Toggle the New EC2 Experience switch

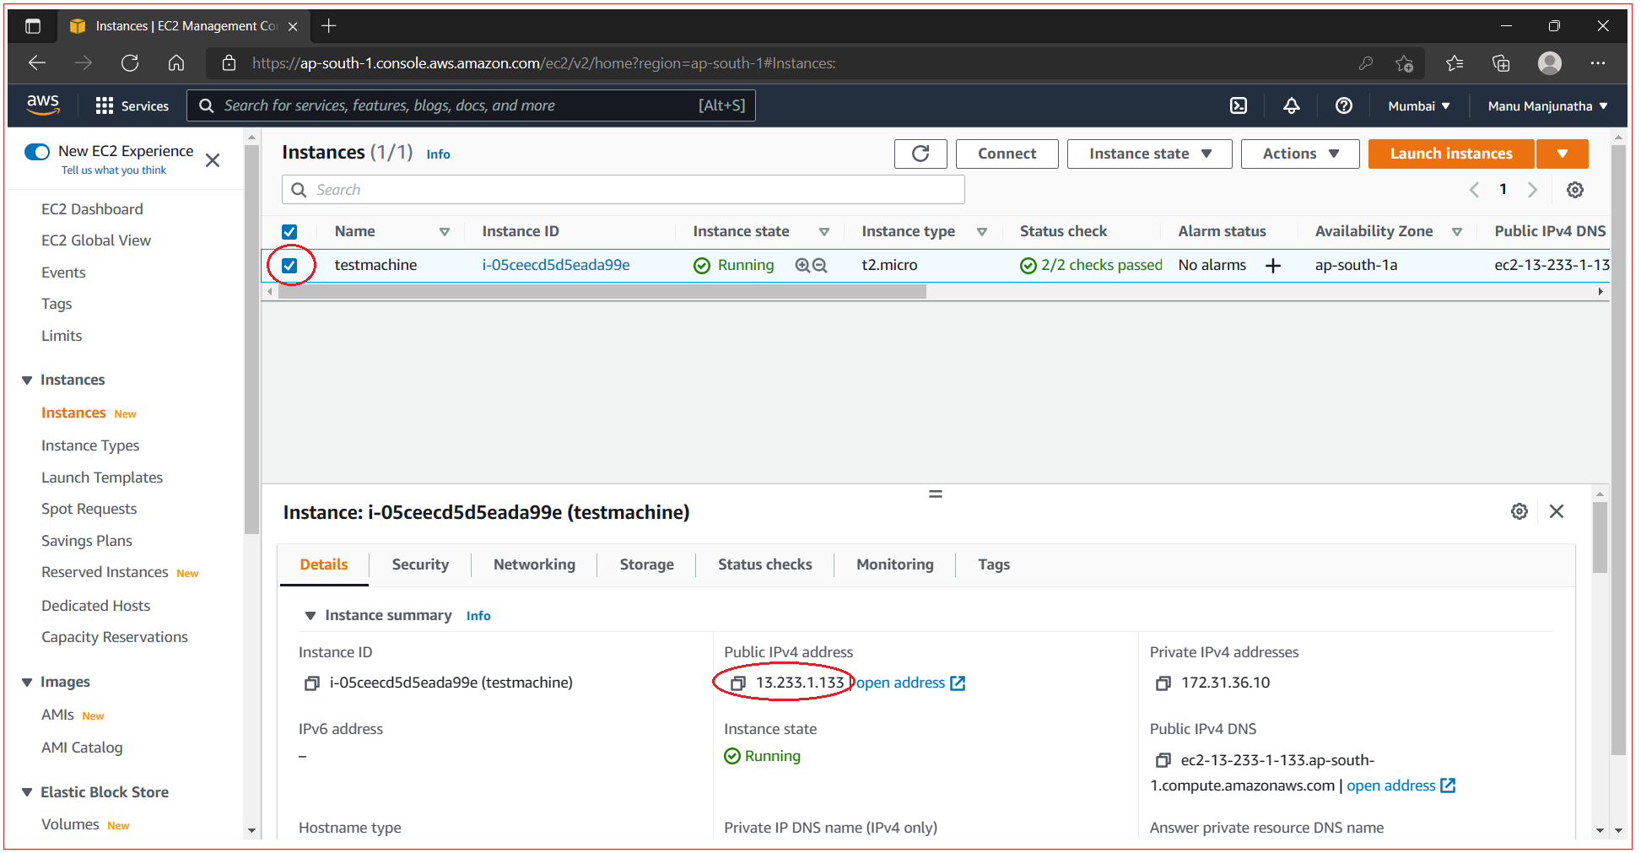pyautogui.click(x=37, y=152)
